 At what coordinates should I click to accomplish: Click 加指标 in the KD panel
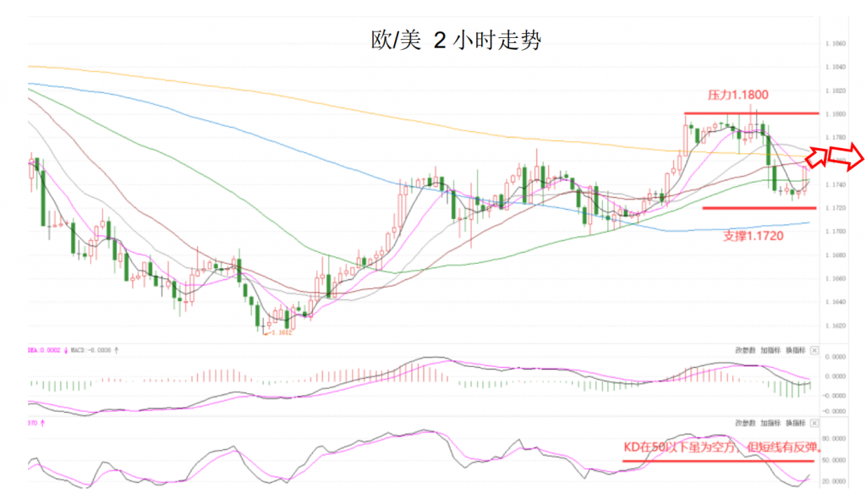point(770,423)
